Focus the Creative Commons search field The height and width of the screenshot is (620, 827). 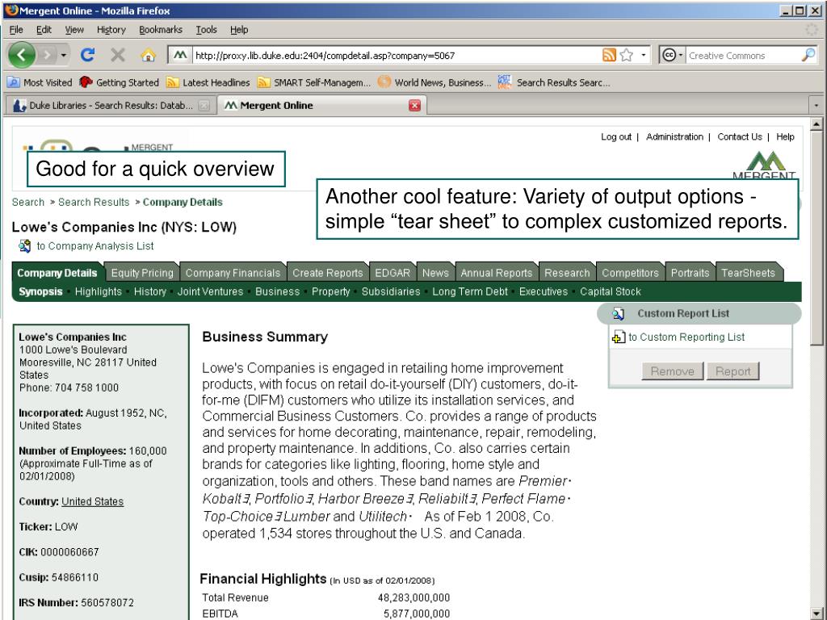pos(743,56)
